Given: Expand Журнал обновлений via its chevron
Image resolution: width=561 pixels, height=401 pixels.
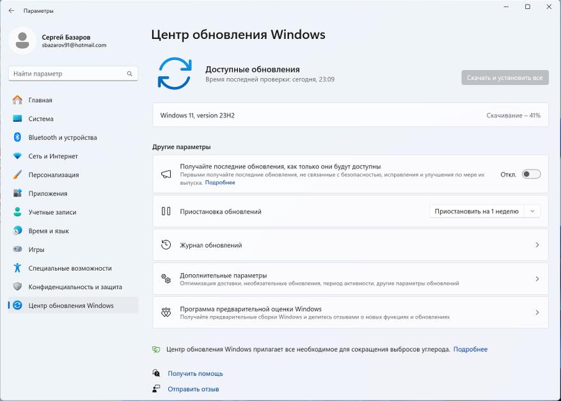Looking at the screenshot, I should click(x=537, y=245).
